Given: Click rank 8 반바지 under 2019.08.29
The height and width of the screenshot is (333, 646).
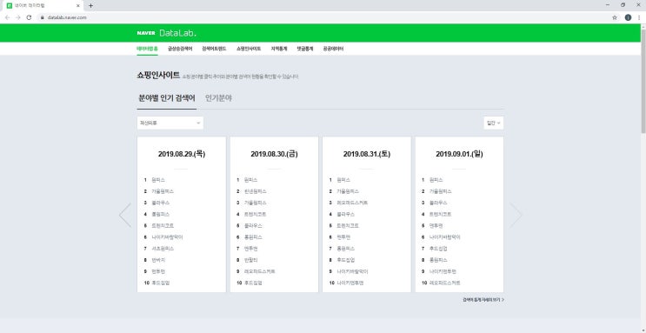Looking at the screenshot, I should [x=158, y=260].
